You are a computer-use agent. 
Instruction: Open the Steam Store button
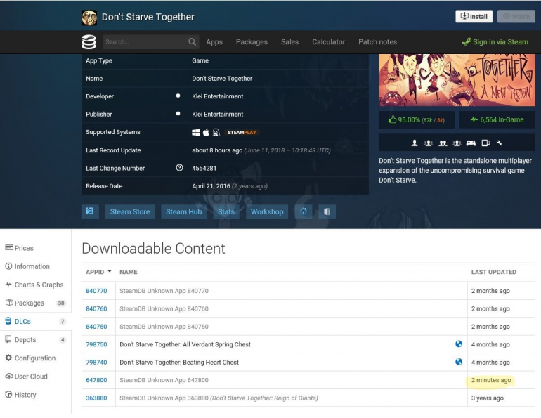tap(130, 211)
